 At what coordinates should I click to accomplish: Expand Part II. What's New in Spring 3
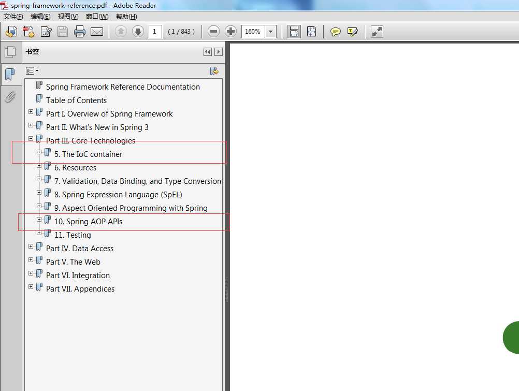click(x=31, y=125)
